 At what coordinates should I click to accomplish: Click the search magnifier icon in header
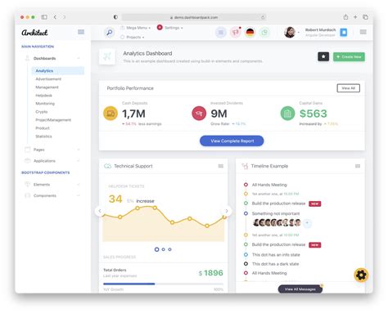point(110,33)
